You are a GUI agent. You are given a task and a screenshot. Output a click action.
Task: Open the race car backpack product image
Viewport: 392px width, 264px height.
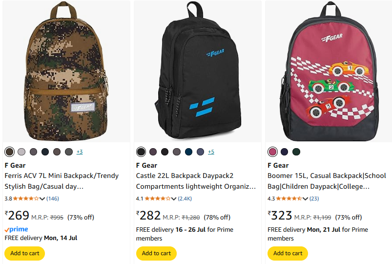coord(328,71)
